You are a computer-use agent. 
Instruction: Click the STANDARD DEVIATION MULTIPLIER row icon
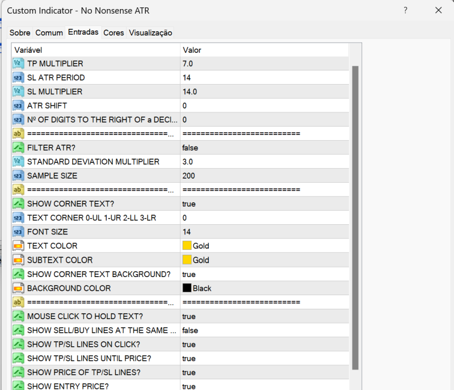coord(18,162)
